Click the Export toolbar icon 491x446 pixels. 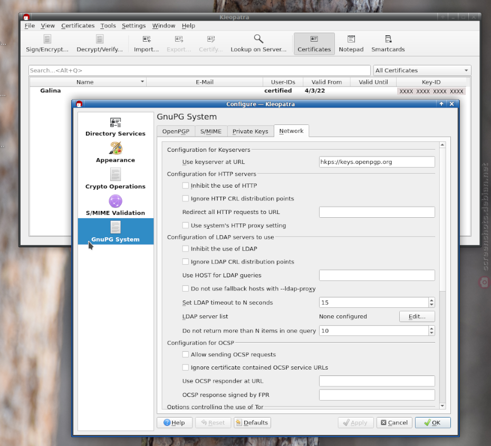tap(179, 44)
